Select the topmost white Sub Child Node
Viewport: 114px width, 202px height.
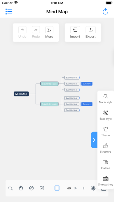(x=72, y=78)
